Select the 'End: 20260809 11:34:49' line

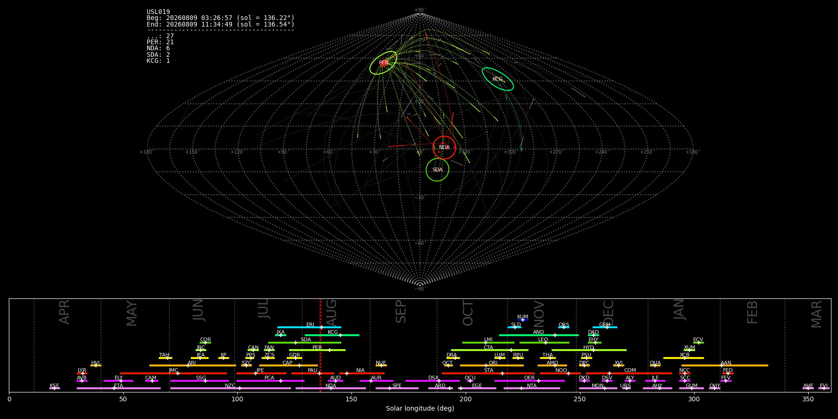coord(221,24)
